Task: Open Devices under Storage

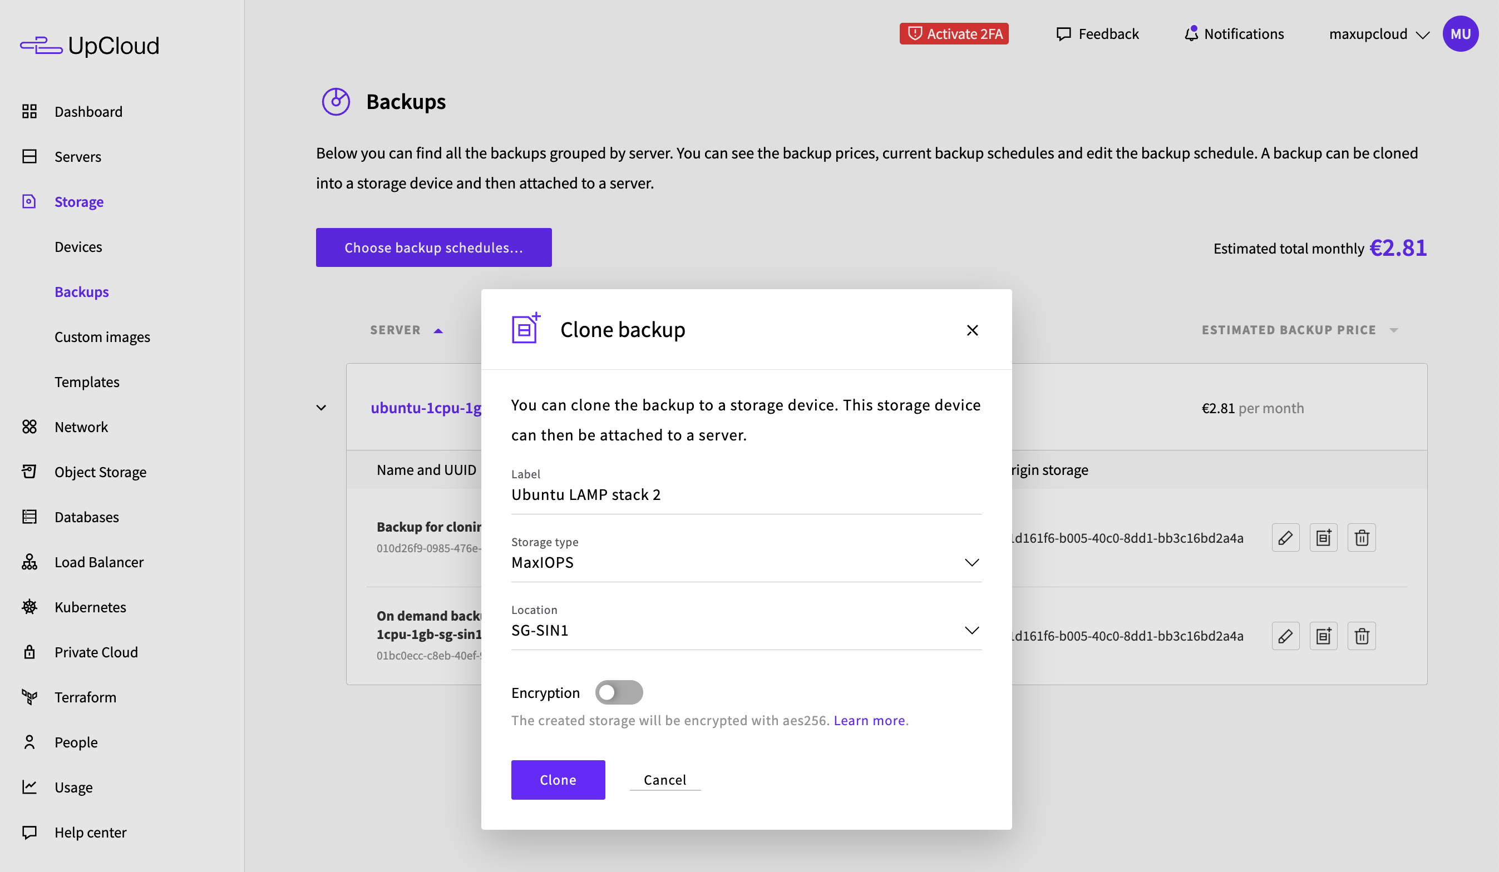Action: pyautogui.click(x=78, y=247)
